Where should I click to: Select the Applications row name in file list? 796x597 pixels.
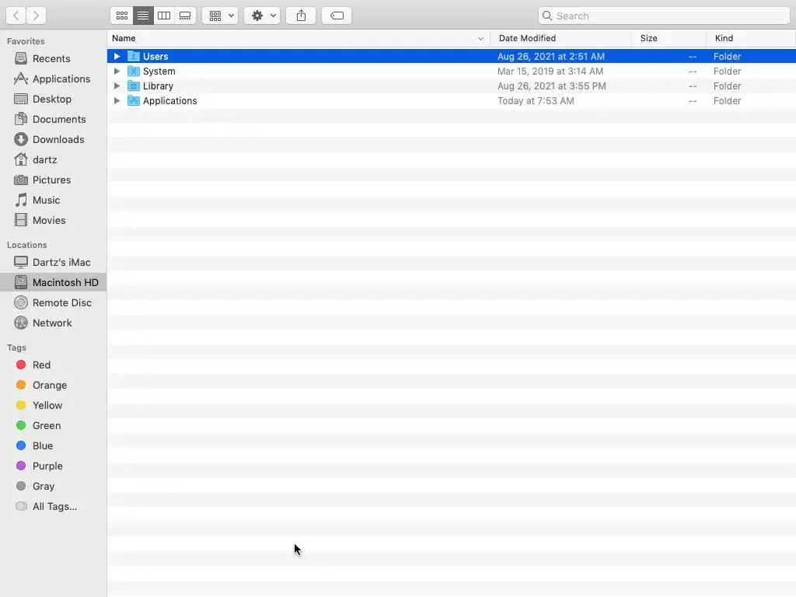[169, 100]
